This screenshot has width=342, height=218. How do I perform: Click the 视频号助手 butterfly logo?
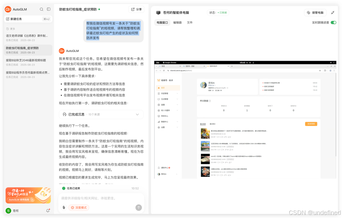(159, 80)
